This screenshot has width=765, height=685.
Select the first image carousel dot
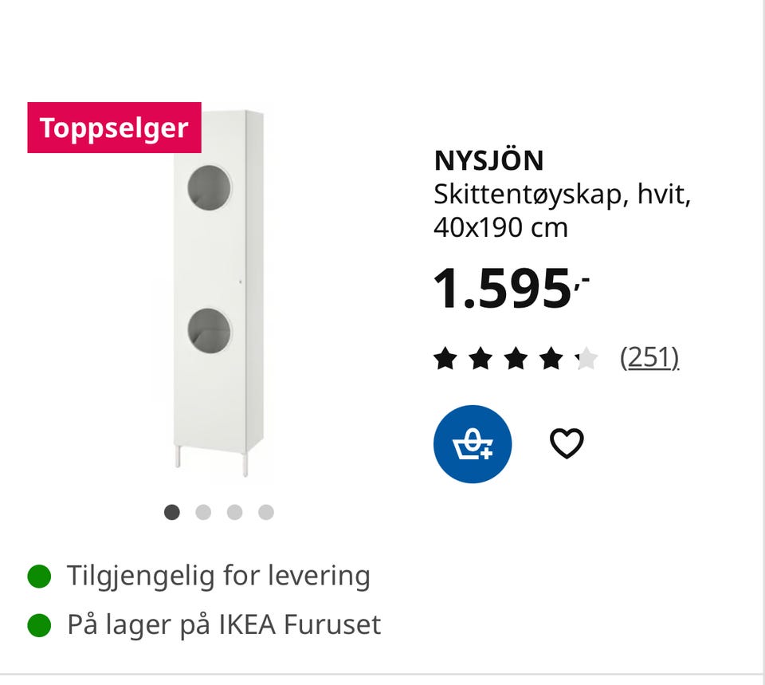[x=172, y=512]
